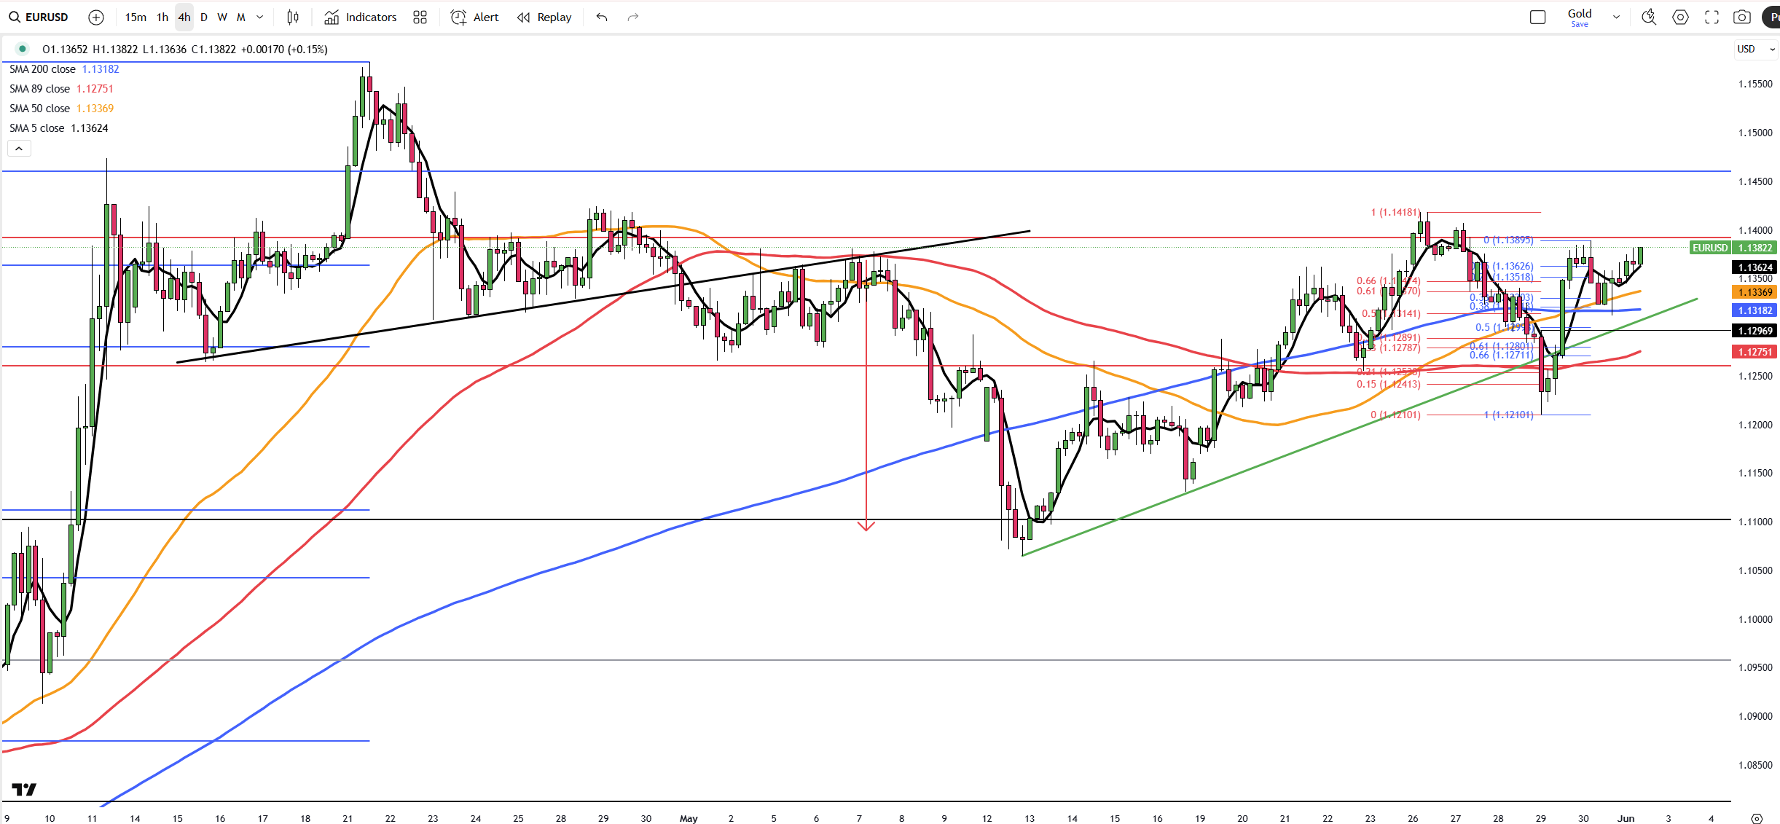
Task: Open the chart layout setup square icon
Action: click(1538, 17)
